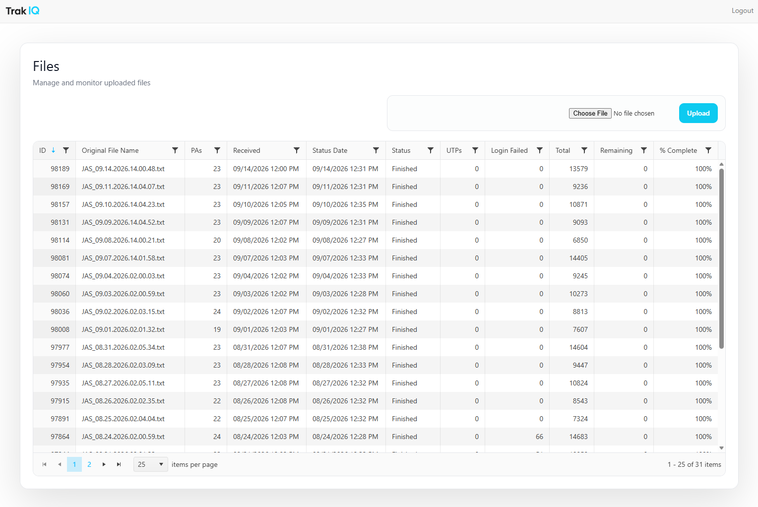Click PAs value 19 for 09/01 file
Screen dimensions: 758x507
click(217, 329)
